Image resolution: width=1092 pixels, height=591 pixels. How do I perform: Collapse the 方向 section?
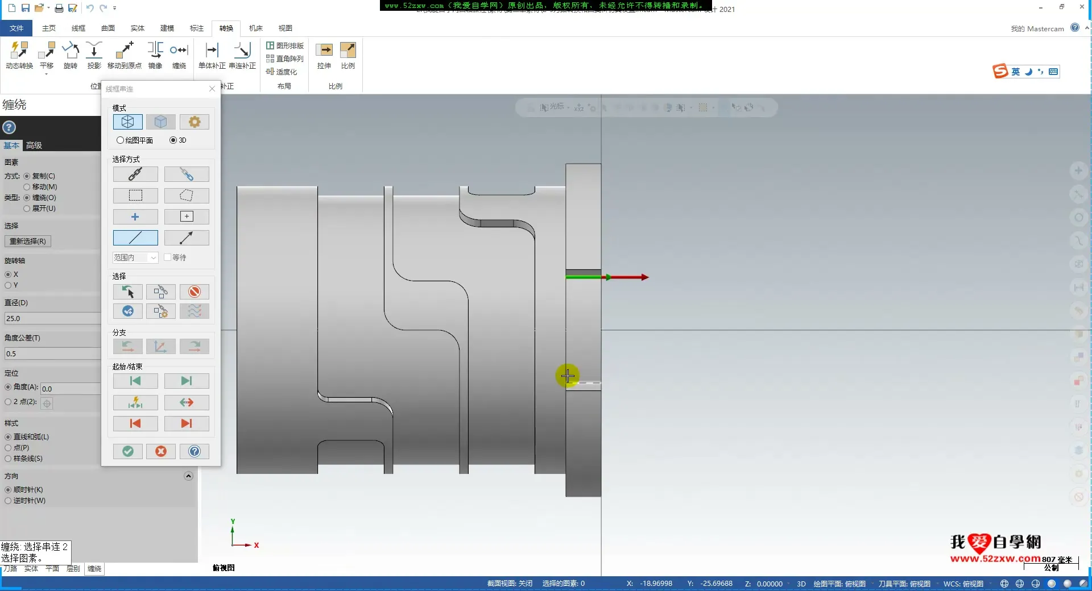[x=188, y=476]
